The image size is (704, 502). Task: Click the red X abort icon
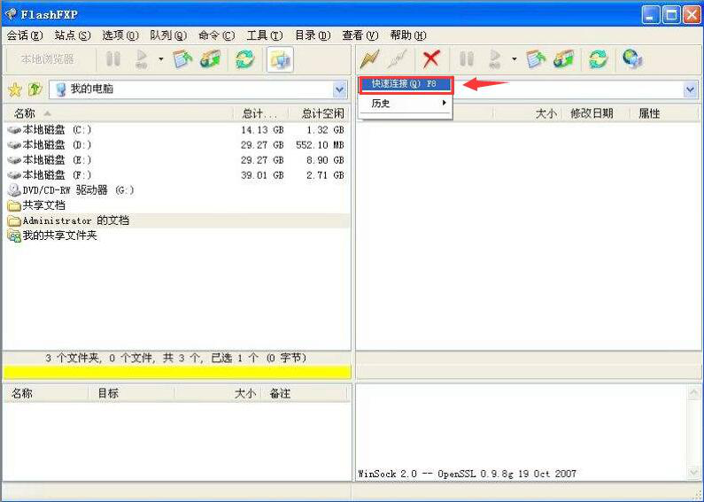(x=431, y=59)
